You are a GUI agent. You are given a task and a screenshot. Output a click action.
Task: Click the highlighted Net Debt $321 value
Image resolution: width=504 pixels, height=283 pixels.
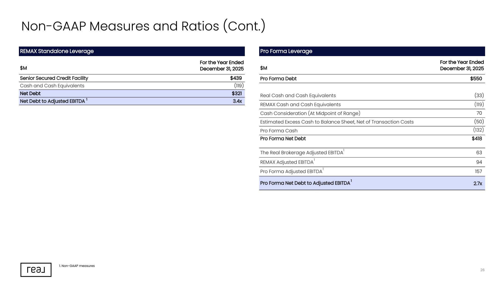point(236,94)
